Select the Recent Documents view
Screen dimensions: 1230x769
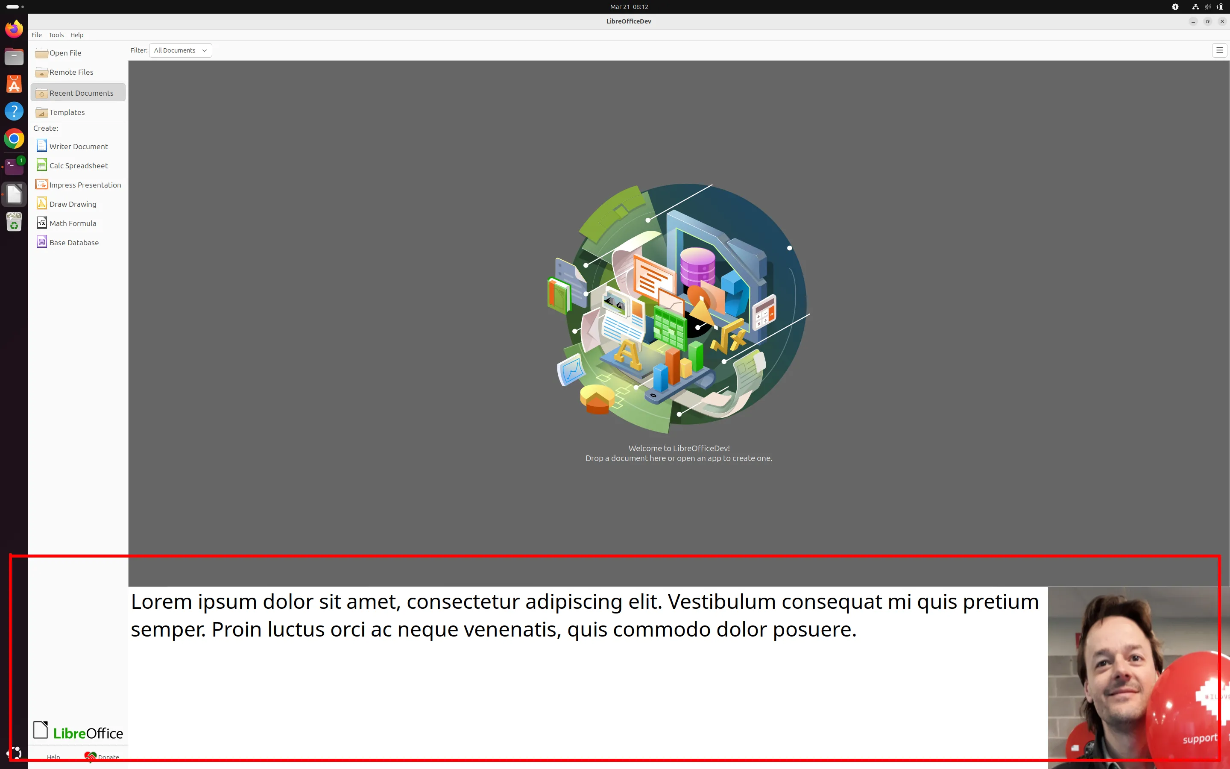(x=81, y=93)
